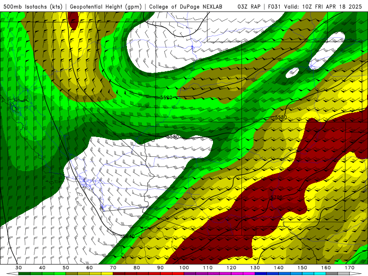Viewport: 368px width, 276px height.
Task: Select the 120 label on the color scale
Action: pyautogui.click(x=231, y=268)
